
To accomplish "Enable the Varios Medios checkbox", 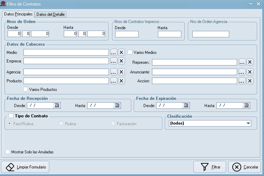I will pos(130,52).
